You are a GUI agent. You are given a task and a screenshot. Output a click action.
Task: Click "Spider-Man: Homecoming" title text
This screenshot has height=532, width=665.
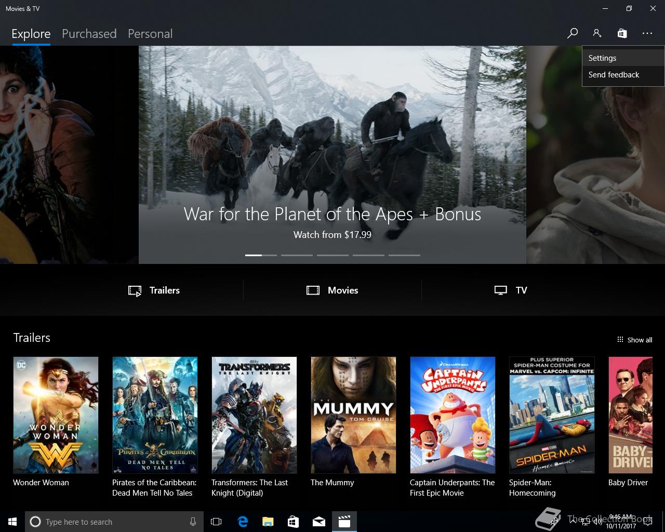pyautogui.click(x=533, y=488)
